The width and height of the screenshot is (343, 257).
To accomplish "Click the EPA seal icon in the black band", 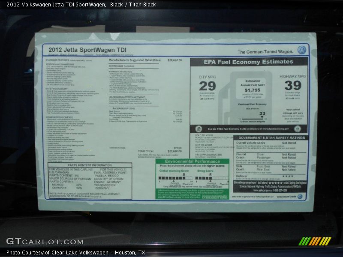I will (x=199, y=129).
